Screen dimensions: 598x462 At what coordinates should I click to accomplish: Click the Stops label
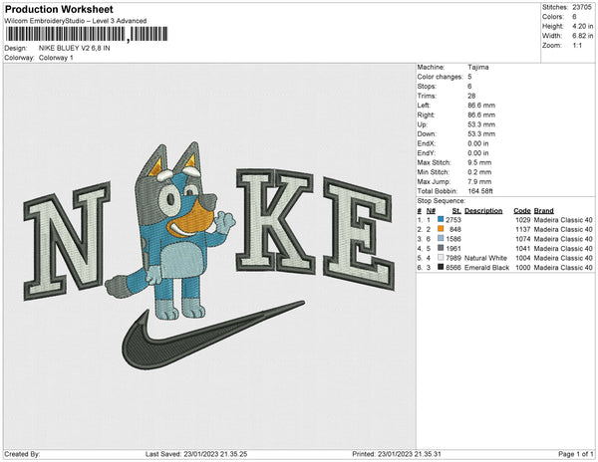[427, 86]
